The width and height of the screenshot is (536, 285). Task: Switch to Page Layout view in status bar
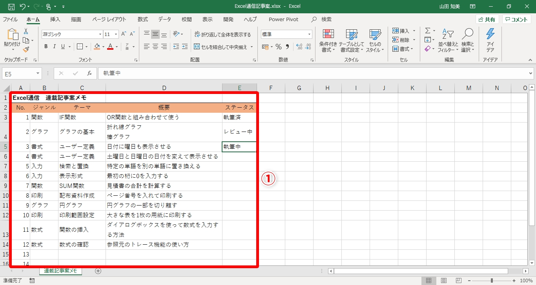[x=444, y=280]
